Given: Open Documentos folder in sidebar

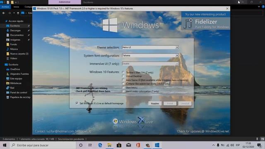Looking at the screenshot, I should (x=17, y=35).
